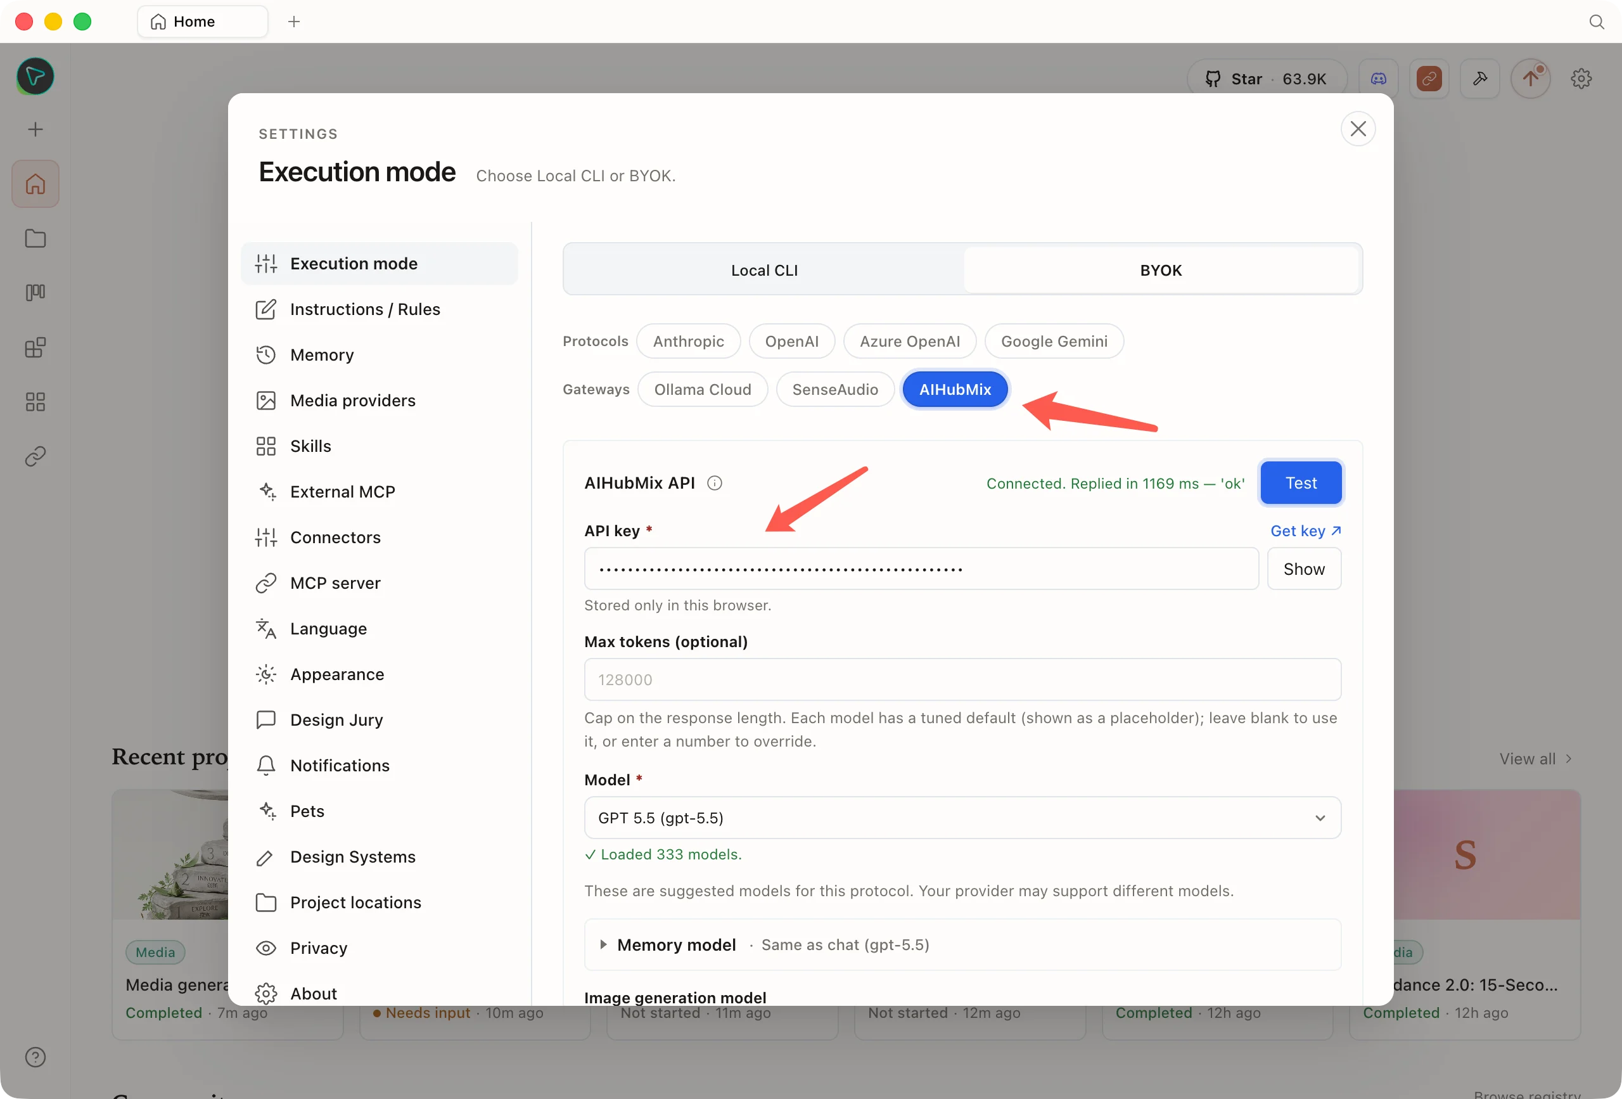This screenshot has width=1622, height=1099.
Task: Click the pin icon in the top bar
Action: tap(1479, 78)
